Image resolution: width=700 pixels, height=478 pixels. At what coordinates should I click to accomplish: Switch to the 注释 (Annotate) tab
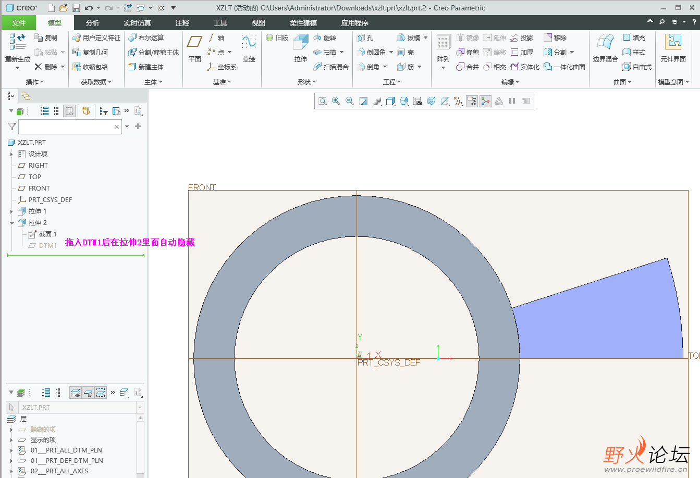[x=182, y=23]
